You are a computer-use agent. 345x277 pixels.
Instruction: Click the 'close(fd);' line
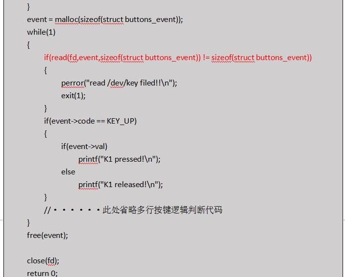click(x=43, y=261)
